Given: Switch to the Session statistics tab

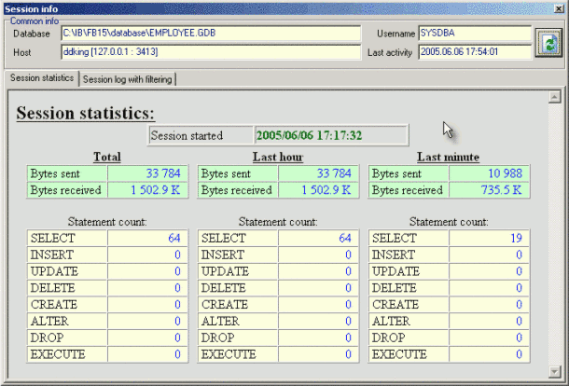Looking at the screenshot, I should [41, 78].
